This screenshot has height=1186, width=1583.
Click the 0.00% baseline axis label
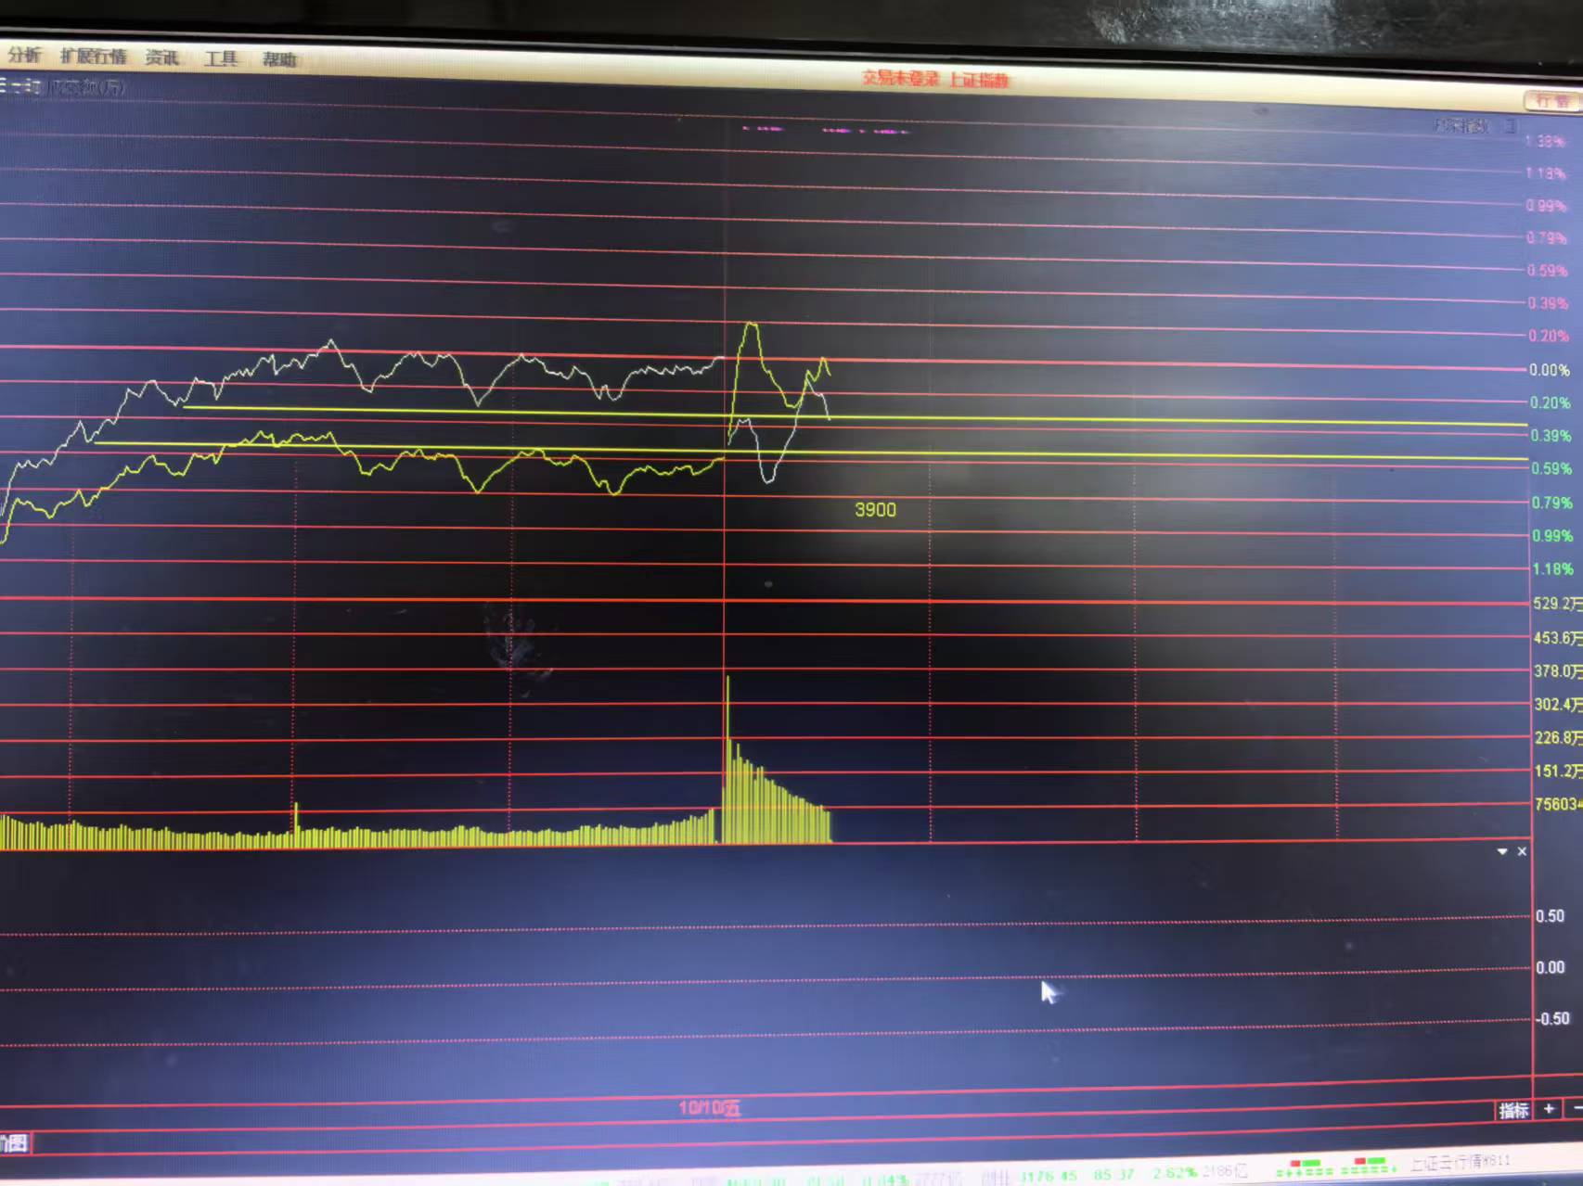click(x=1550, y=370)
